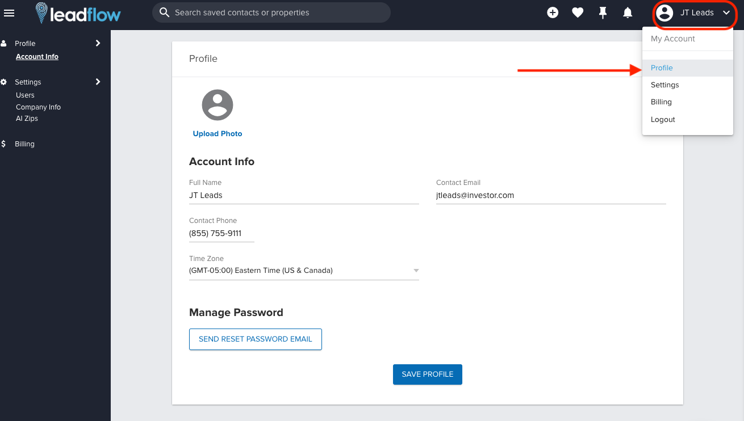Click the profile photo placeholder avatar
Image resolution: width=744 pixels, height=421 pixels.
point(218,104)
